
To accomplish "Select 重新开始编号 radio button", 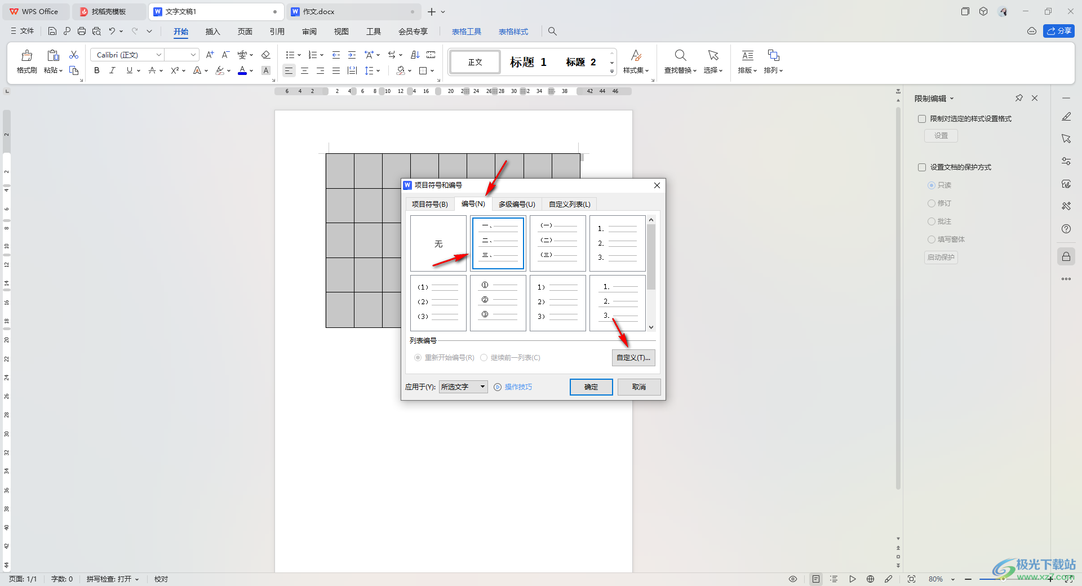I will pyautogui.click(x=418, y=358).
